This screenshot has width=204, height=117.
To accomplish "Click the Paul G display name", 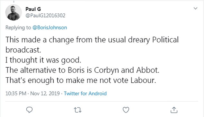I will click(33, 9).
